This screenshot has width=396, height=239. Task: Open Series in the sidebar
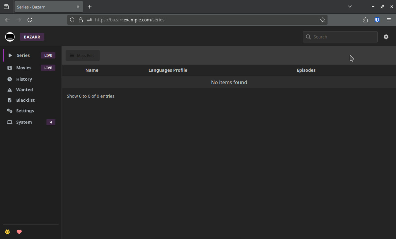coord(23,55)
